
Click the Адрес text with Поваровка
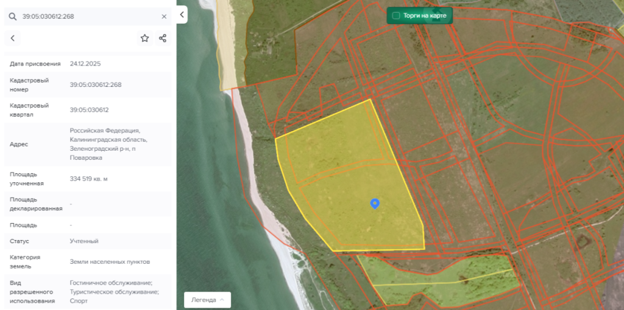[104, 144]
